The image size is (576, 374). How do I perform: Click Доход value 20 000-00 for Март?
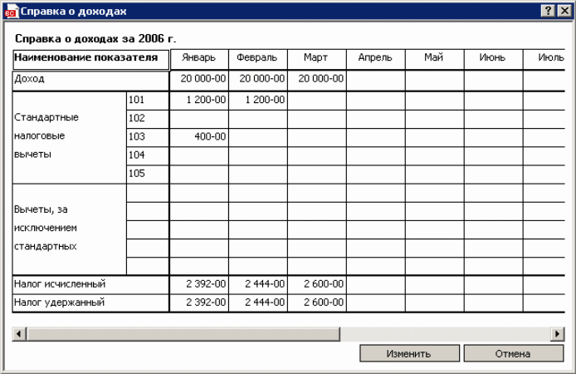pos(317,81)
